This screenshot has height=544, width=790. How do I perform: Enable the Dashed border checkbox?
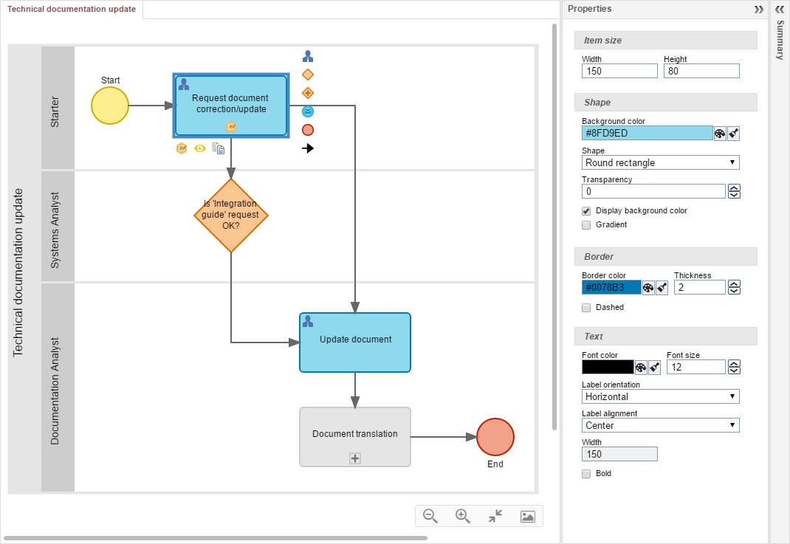[x=586, y=308]
